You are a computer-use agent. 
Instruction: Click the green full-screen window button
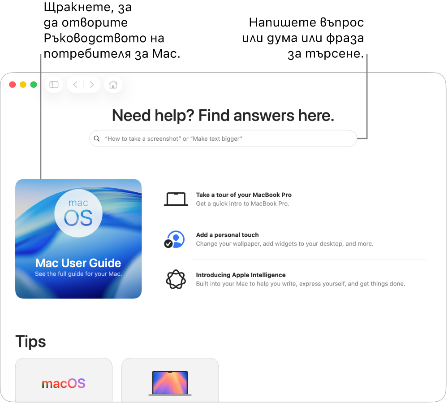34,85
